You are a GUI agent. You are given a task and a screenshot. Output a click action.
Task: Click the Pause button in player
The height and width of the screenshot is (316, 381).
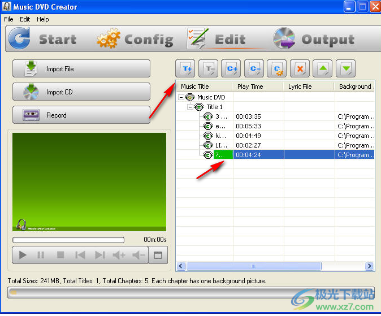click(41, 255)
